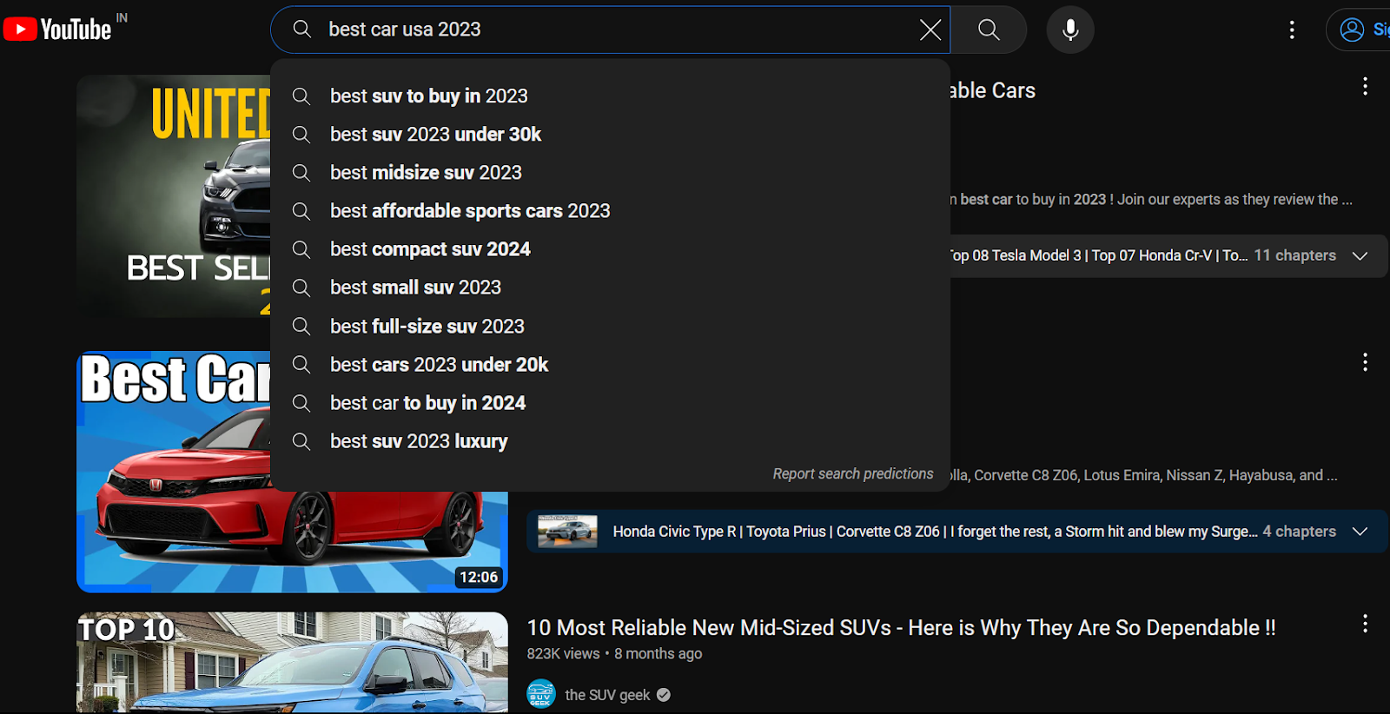Select suggestion 'best full-size suv 2023'
Image resolution: width=1390 pixels, height=714 pixels.
tap(610, 326)
